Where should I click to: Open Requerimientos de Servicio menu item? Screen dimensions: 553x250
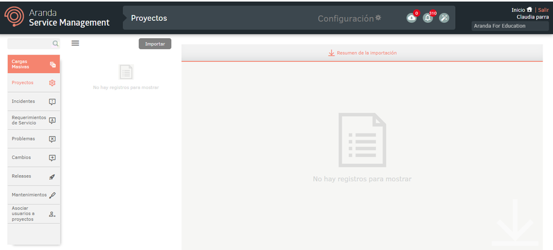click(28, 120)
